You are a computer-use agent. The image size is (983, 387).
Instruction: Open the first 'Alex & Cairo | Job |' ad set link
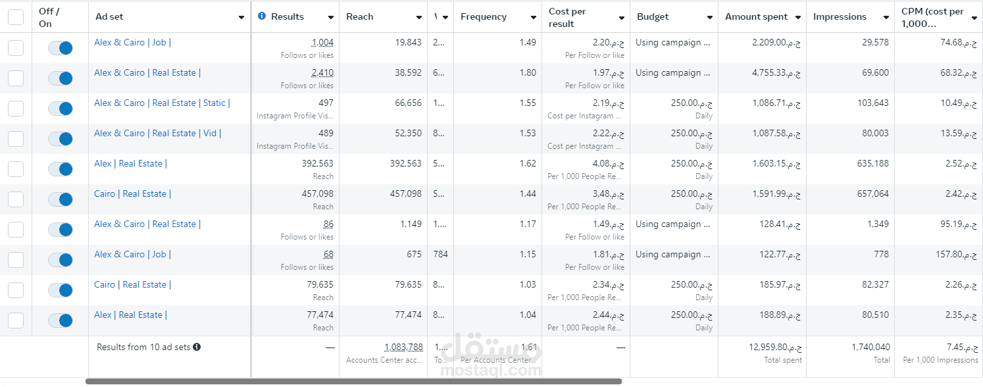(132, 43)
